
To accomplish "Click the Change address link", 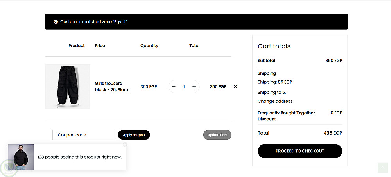I will (x=275, y=101).
